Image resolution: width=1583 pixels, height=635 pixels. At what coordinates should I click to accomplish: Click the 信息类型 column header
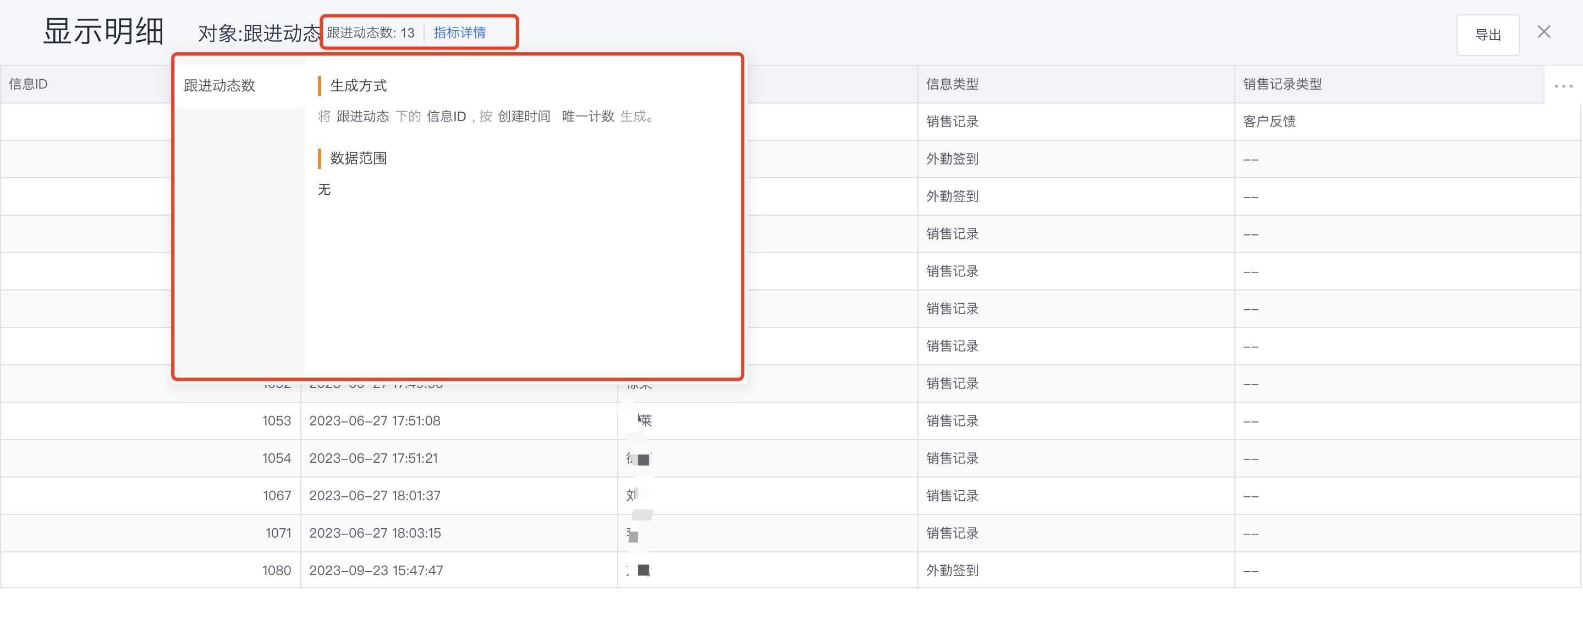[x=953, y=84]
